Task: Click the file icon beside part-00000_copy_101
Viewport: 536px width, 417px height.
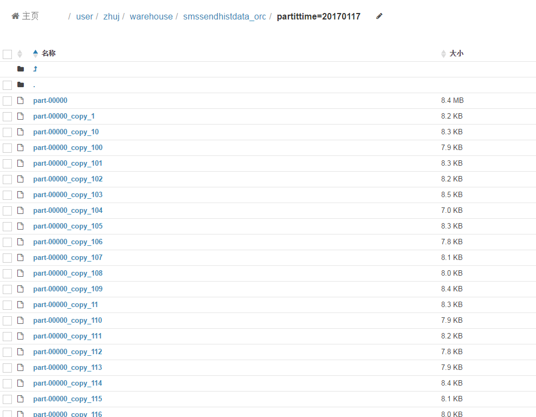Action: click(x=21, y=163)
